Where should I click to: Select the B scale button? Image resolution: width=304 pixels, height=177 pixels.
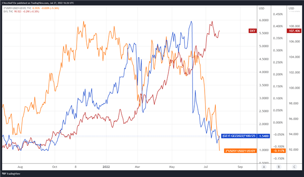(279, 167)
